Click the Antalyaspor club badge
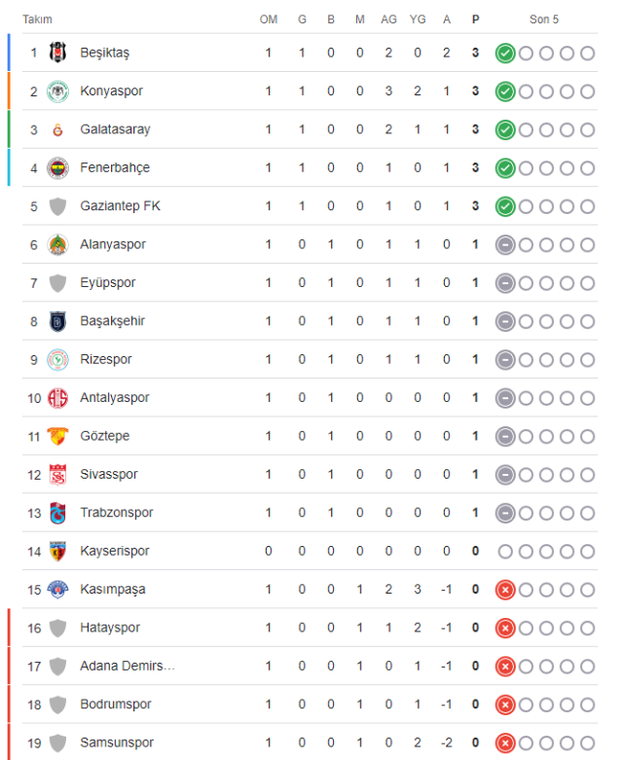The width and height of the screenshot is (623, 760). point(58,398)
